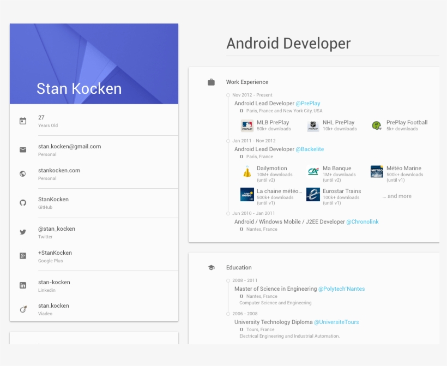
Task: Click the Météo Marine app icon
Action: point(376,171)
